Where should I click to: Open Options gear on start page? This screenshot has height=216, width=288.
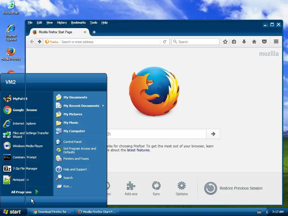pos(182,188)
